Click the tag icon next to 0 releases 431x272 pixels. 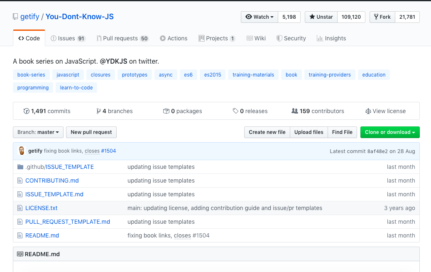(x=236, y=111)
